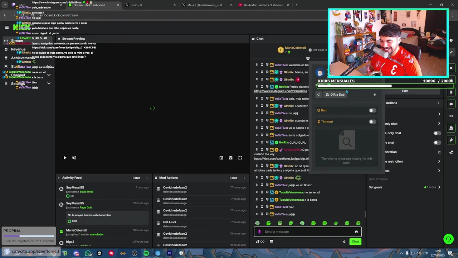Image resolution: width=458 pixels, height=258 pixels.
Task: Open volume control in system tray
Action: (419, 253)
